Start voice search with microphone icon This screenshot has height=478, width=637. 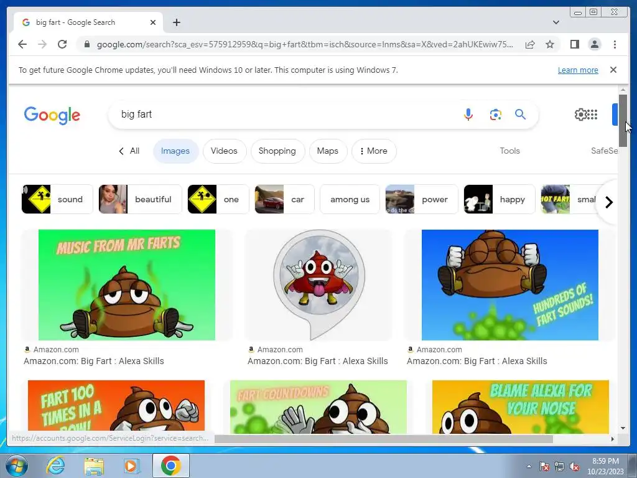[x=468, y=115]
